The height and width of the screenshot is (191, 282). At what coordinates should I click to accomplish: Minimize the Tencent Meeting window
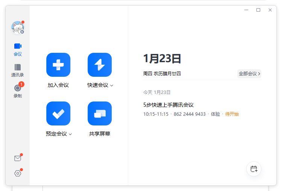pyautogui.click(x=246, y=10)
